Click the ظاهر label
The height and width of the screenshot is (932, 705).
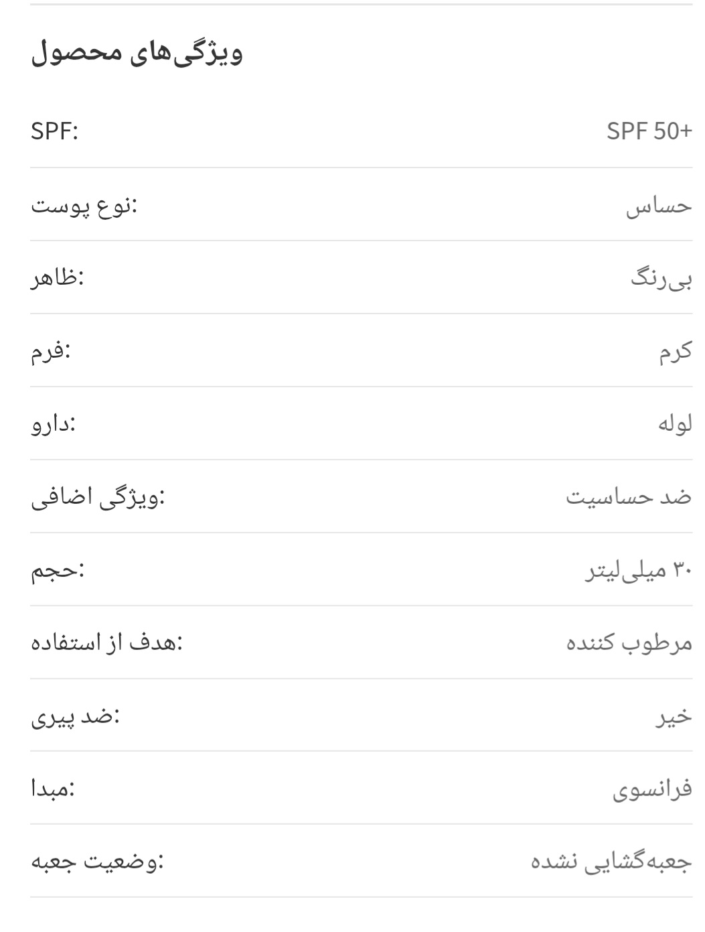(x=58, y=278)
